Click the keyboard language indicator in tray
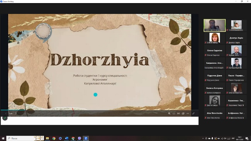This screenshot has width=251, height=141. coord(233,138)
